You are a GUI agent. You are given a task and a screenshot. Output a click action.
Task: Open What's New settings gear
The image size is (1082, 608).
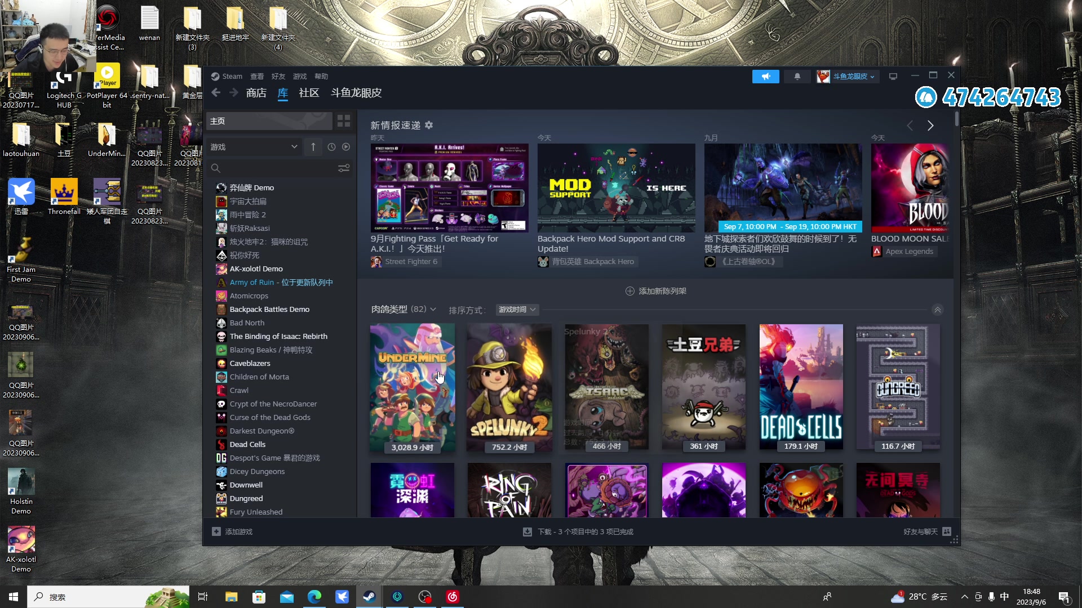coord(429,125)
